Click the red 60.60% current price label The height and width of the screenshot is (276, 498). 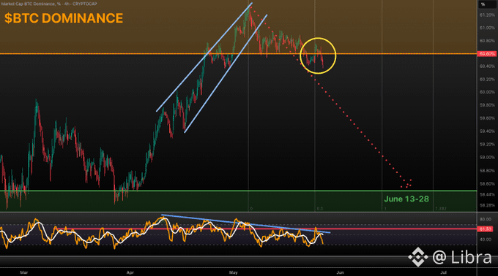pyautogui.click(x=487, y=54)
